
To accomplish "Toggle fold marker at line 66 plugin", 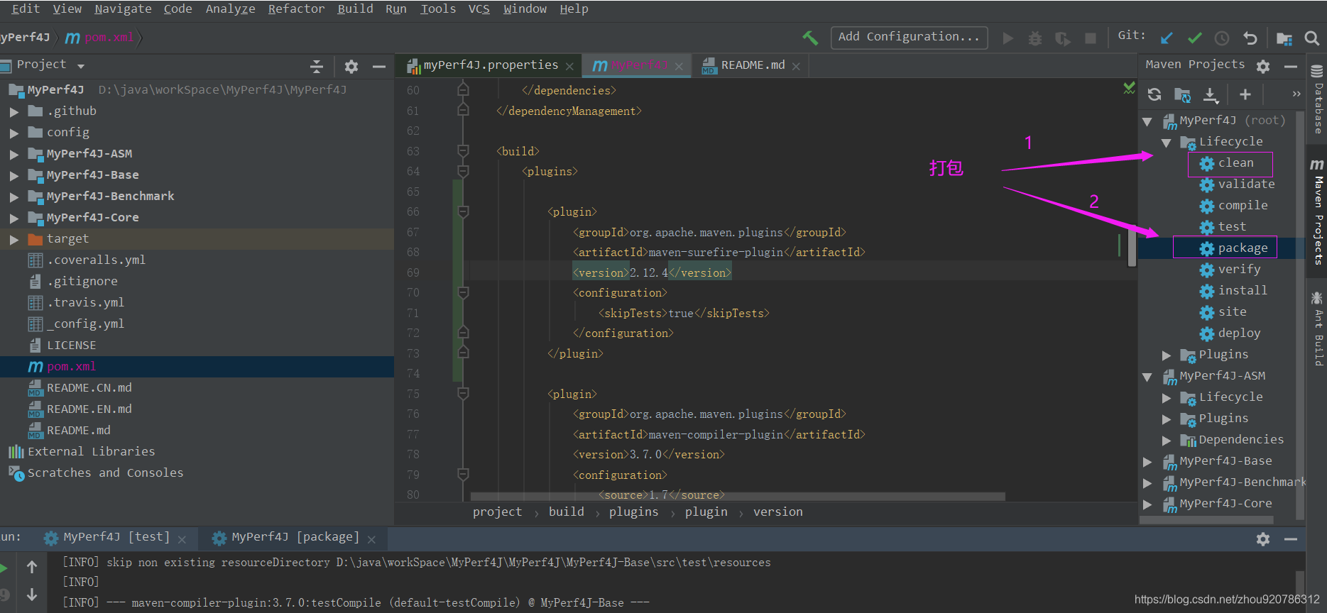I will (463, 211).
